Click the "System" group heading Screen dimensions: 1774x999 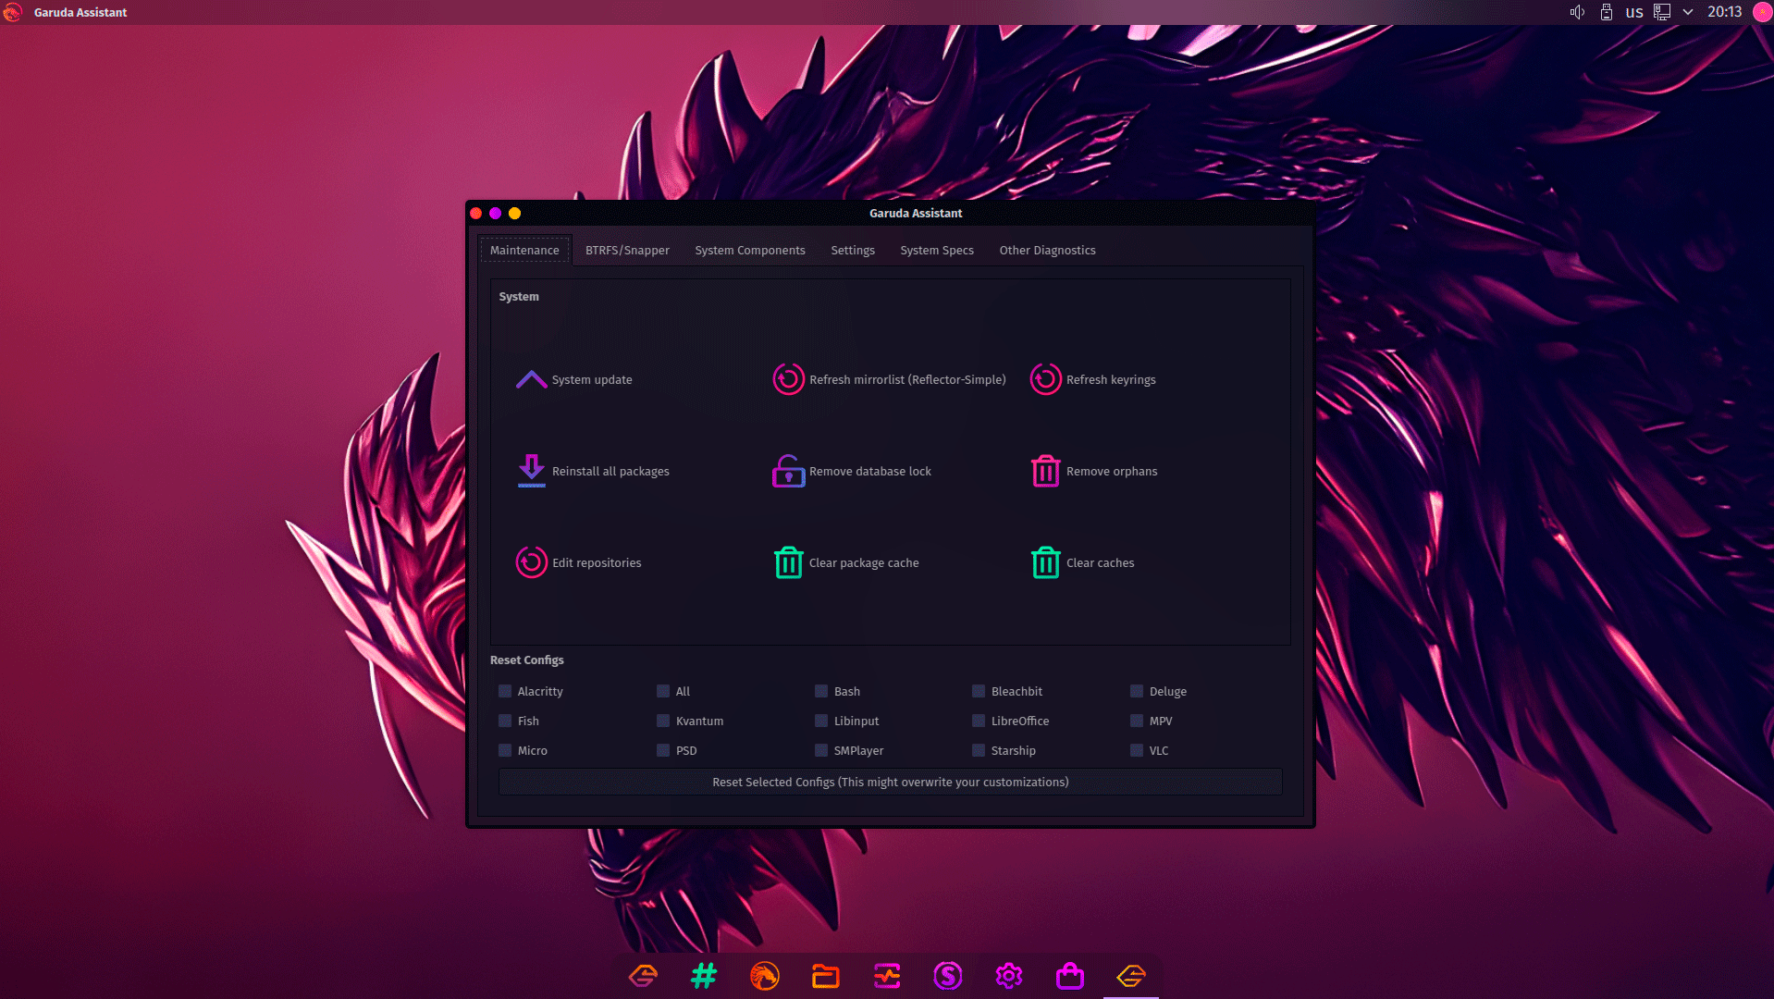pyautogui.click(x=519, y=296)
